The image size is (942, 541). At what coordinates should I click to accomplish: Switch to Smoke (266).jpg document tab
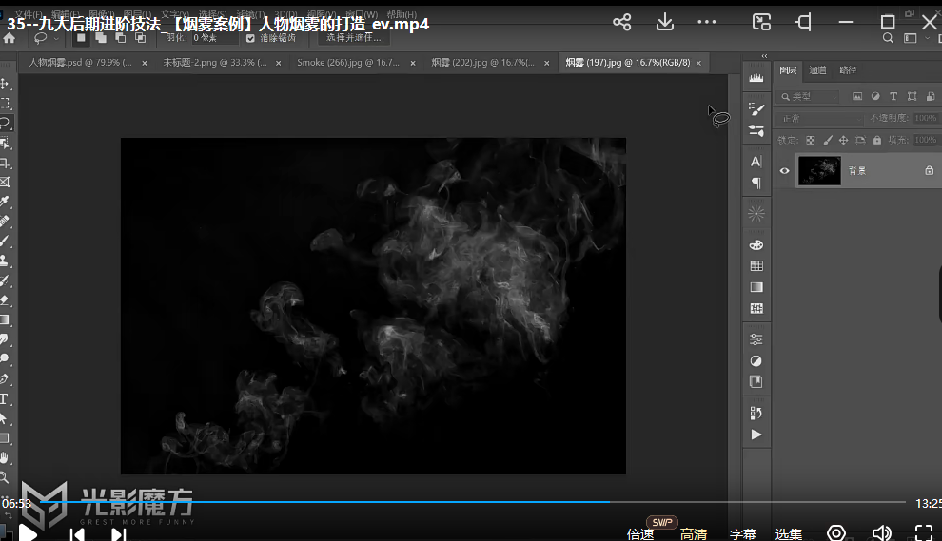point(348,63)
